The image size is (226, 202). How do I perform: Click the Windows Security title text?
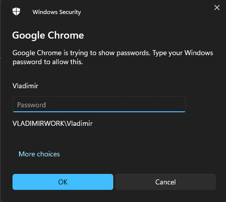pos(57,12)
